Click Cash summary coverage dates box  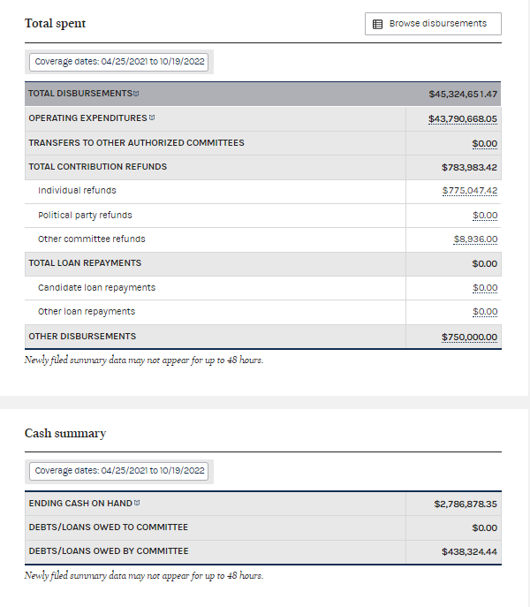click(119, 471)
